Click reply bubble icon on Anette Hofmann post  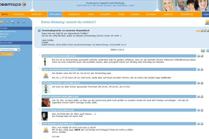(x=199, y=97)
